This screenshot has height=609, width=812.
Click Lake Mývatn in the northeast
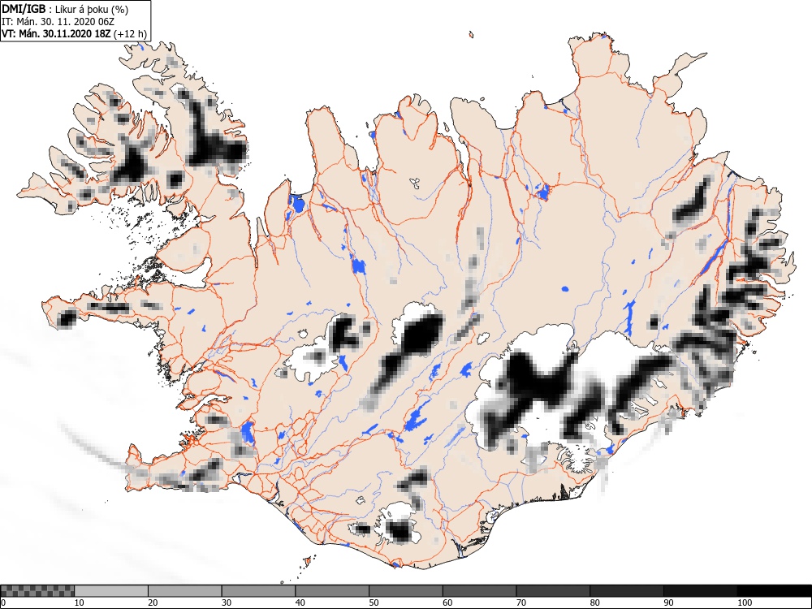click(x=542, y=192)
